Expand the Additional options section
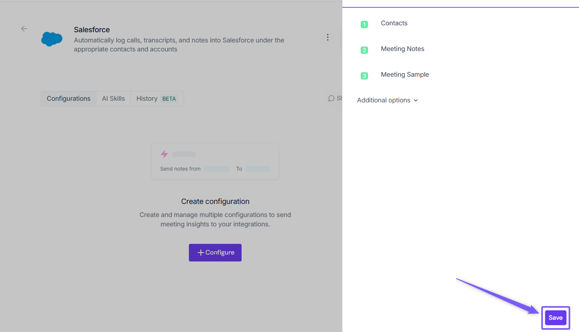This screenshot has width=579, height=332. [x=387, y=100]
